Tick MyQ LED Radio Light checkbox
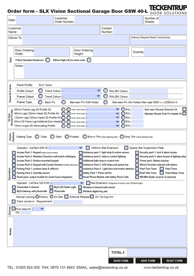 coord(51,187)
